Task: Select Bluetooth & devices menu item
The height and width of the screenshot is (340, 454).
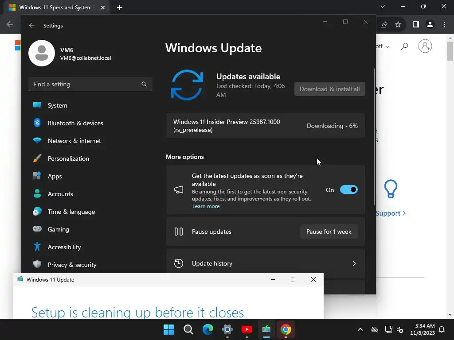Action: pyautogui.click(x=90, y=123)
